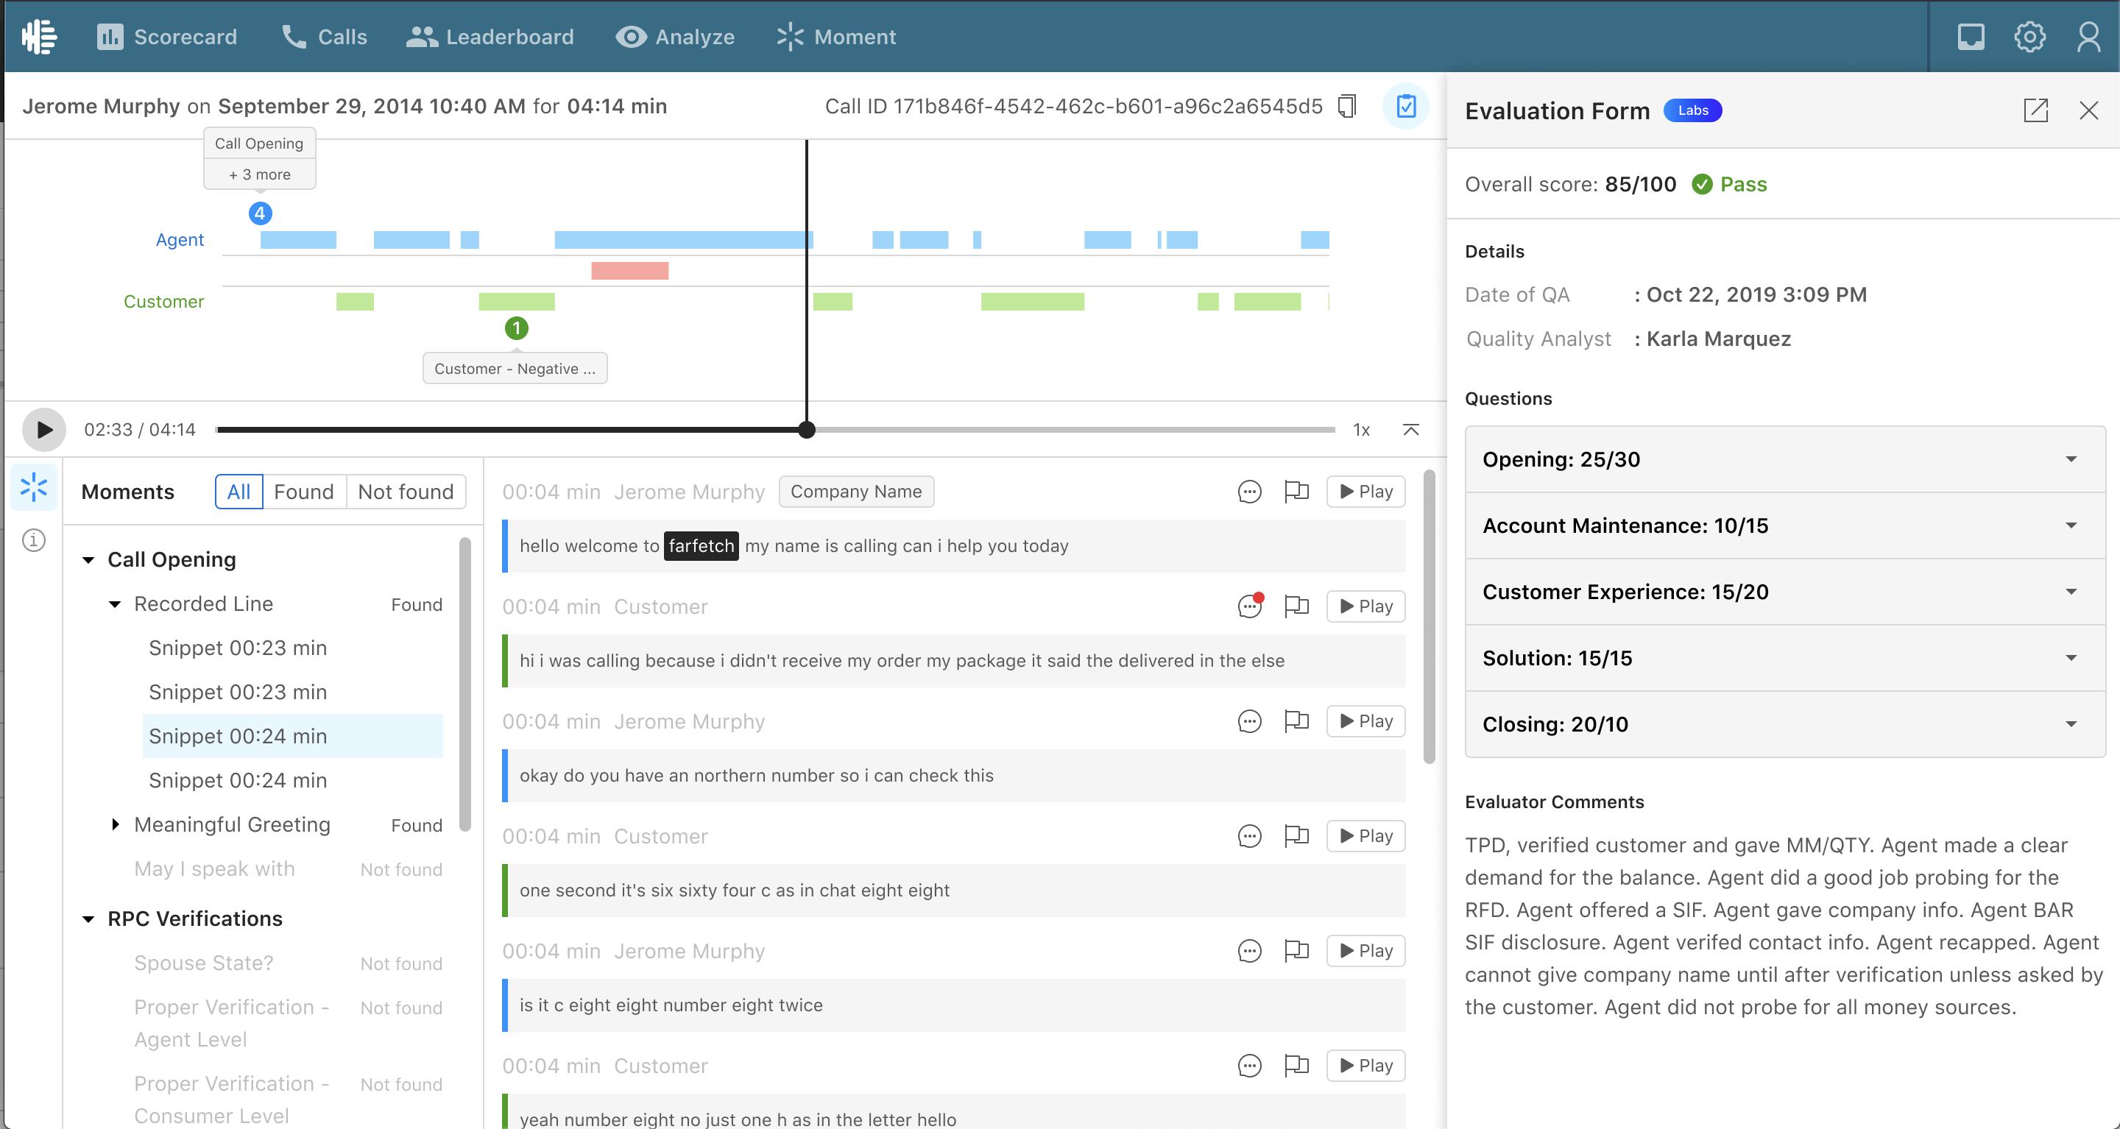The width and height of the screenshot is (2120, 1129).
Task: Comment on the 'northern number' line
Action: (x=1249, y=721)
